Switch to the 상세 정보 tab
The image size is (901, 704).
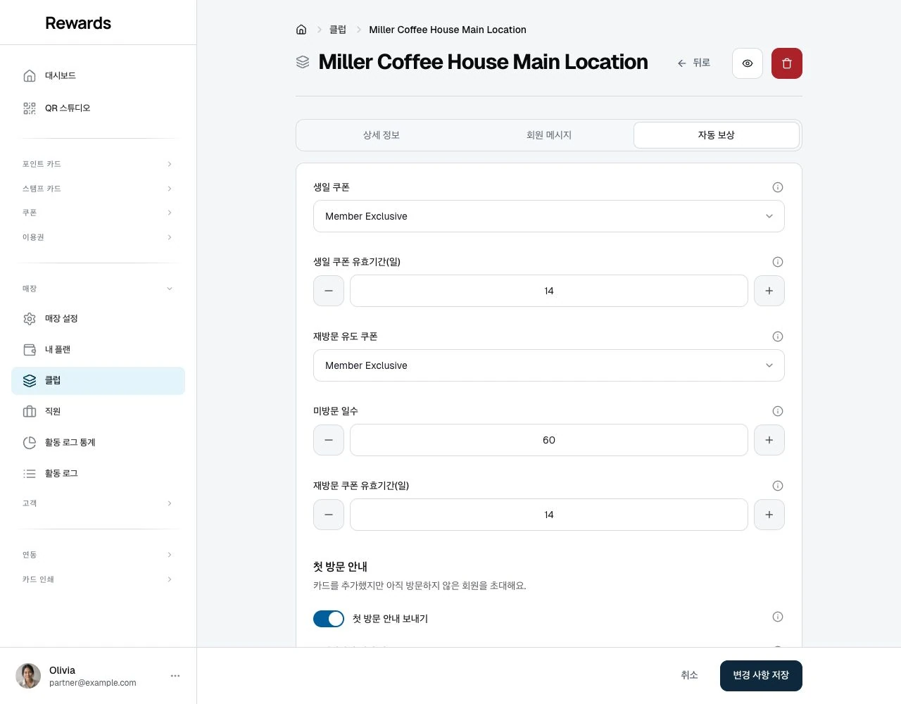382,135
